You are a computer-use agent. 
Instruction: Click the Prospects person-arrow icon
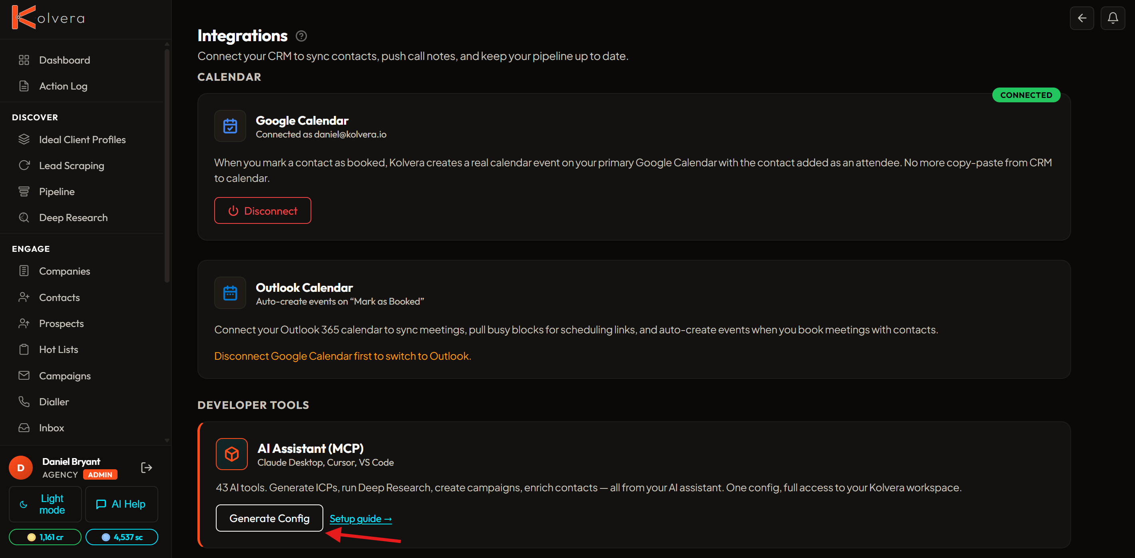coord(24,323)
